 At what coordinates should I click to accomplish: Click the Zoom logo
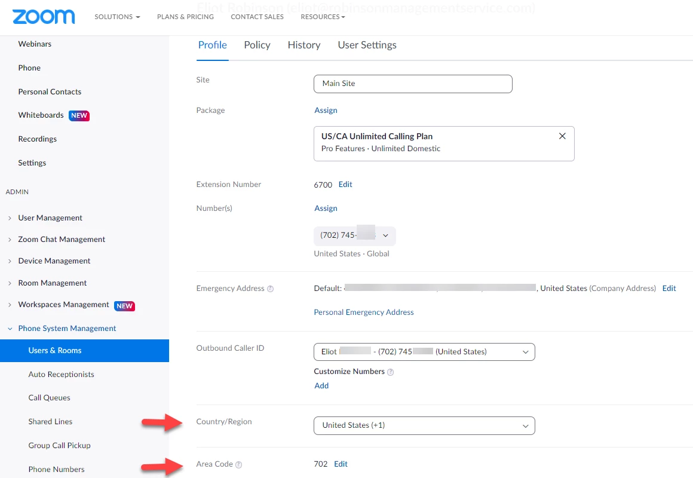point(43,16)
